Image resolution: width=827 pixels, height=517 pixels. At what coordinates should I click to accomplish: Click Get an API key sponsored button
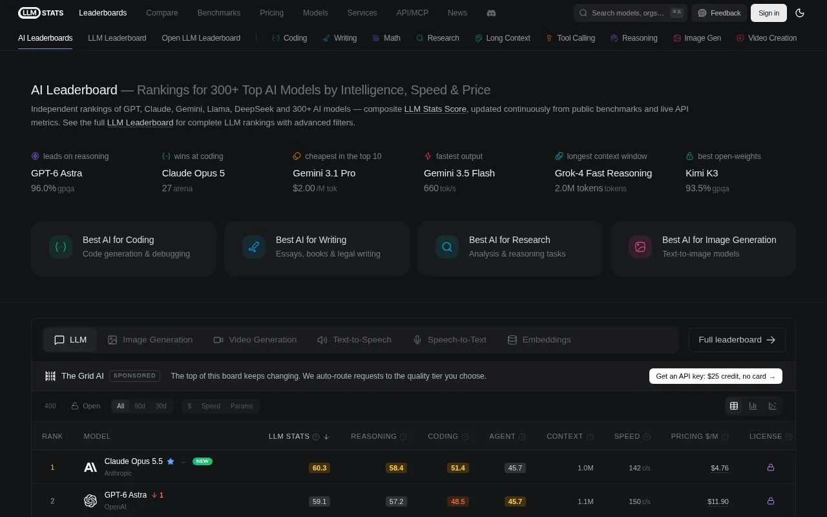(x=716, y=376)
